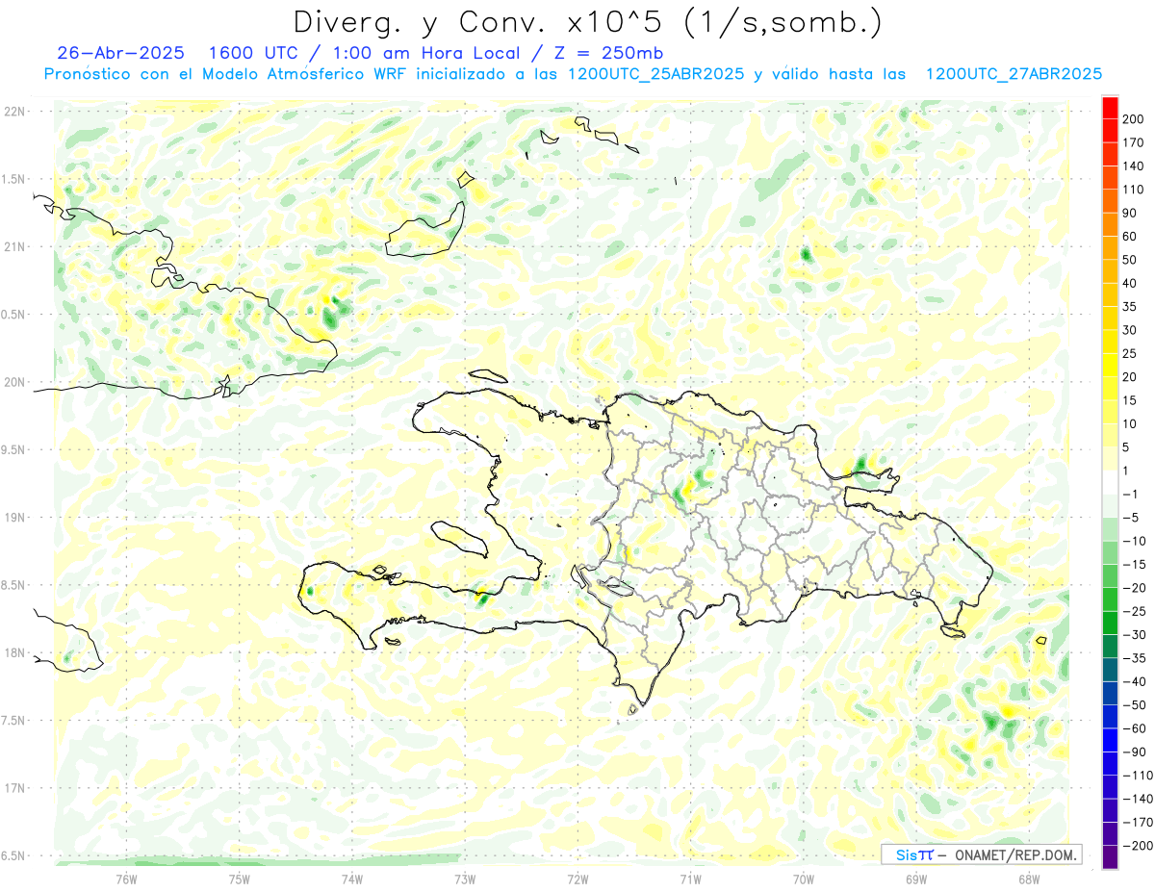Click the positive '90' value on the color scale
Screen dimensions: 1155x892
pyautogui.click(x=1130, y=213)
